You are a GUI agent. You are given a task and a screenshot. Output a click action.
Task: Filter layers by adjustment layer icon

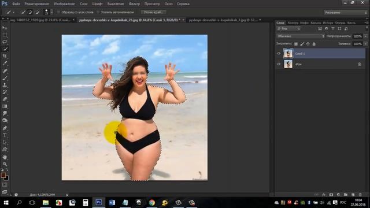click(326, 28)
